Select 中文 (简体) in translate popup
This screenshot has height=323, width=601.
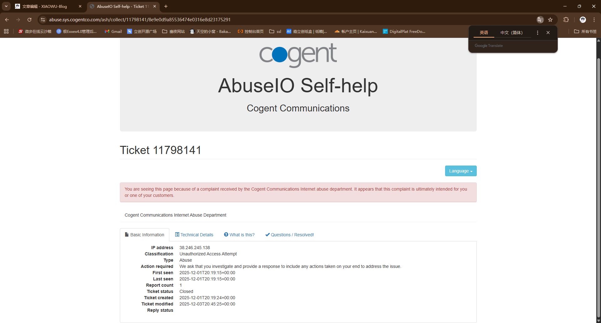click(511, 33)
